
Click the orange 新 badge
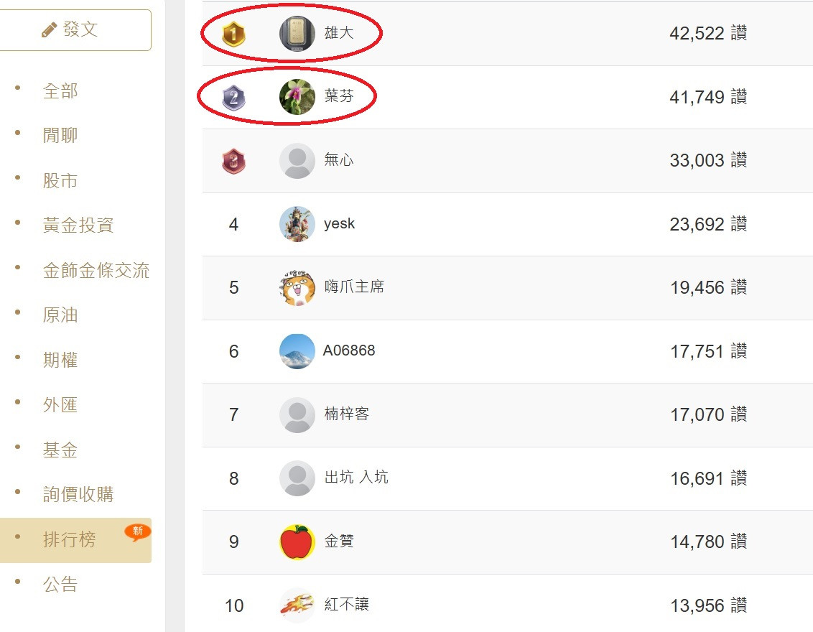[x=137, y=531]
